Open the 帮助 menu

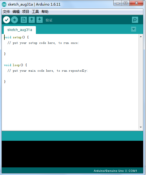(45, 12)
